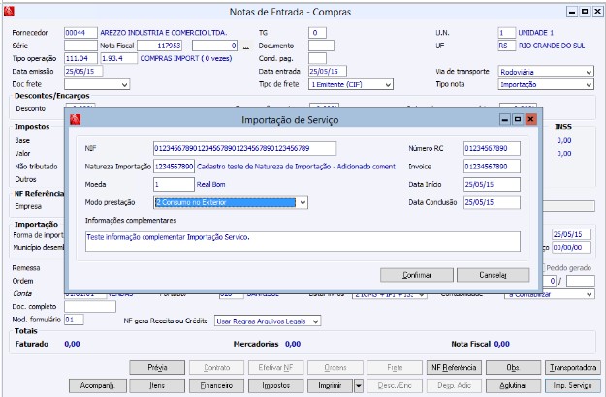Click the Data Conclusão field
Screen dimensions: 606x397
[492, 202]
